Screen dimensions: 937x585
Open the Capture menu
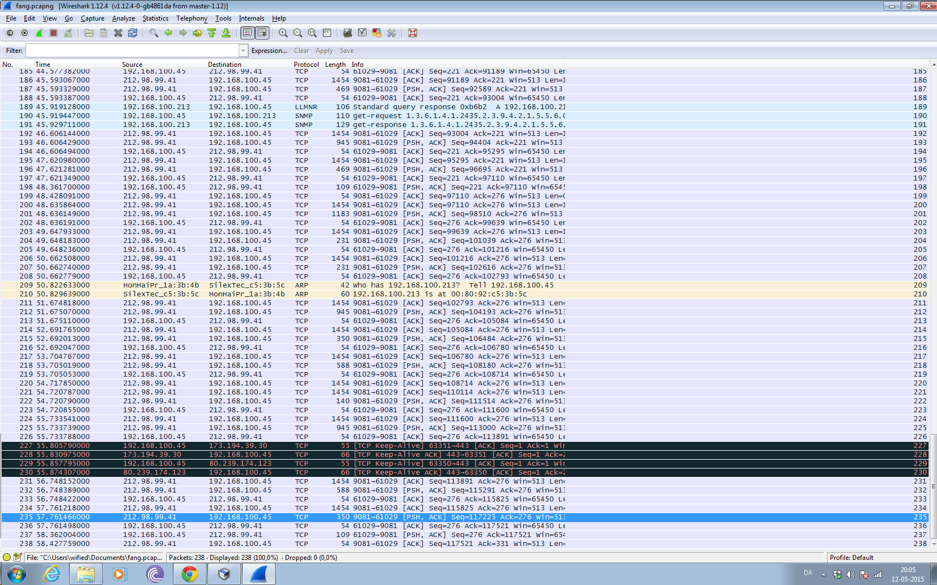[93, 18]
